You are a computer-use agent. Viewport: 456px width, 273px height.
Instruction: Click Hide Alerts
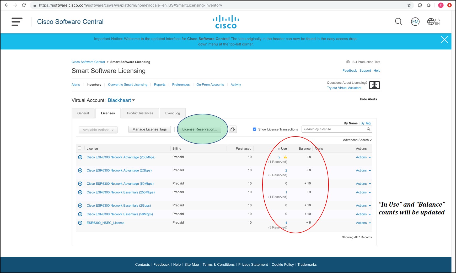[x=368, y=99]
